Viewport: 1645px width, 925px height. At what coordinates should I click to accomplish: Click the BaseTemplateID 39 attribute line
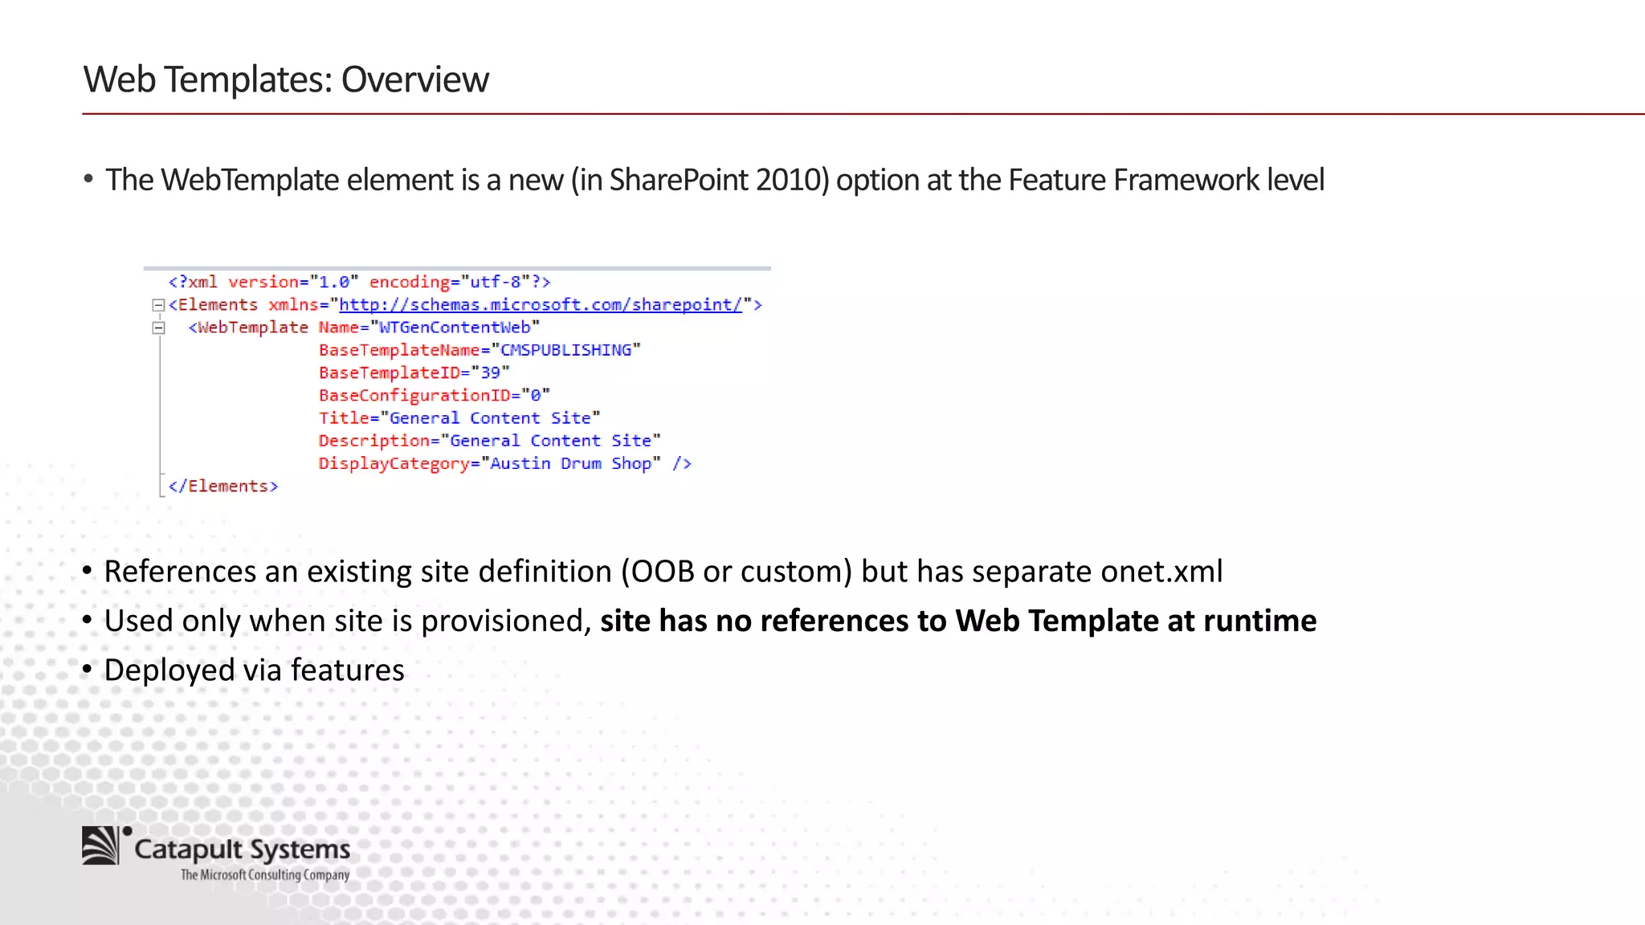point(414,373)
